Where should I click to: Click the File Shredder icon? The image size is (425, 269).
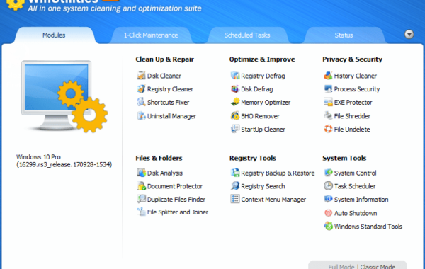pyautogui.click(x=328, y=116)
